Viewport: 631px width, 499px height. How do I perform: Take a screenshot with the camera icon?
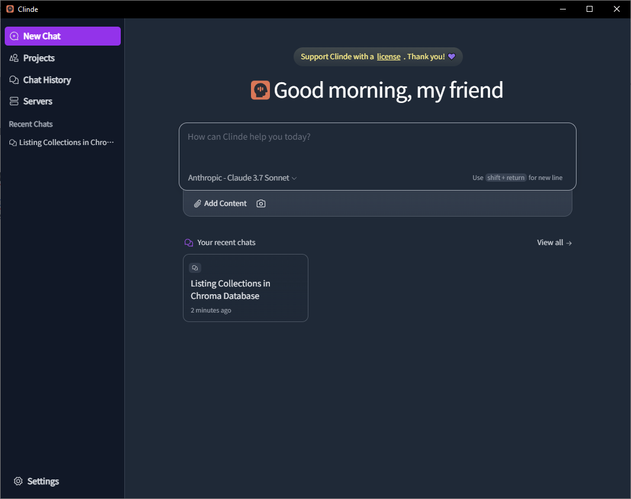261,204
